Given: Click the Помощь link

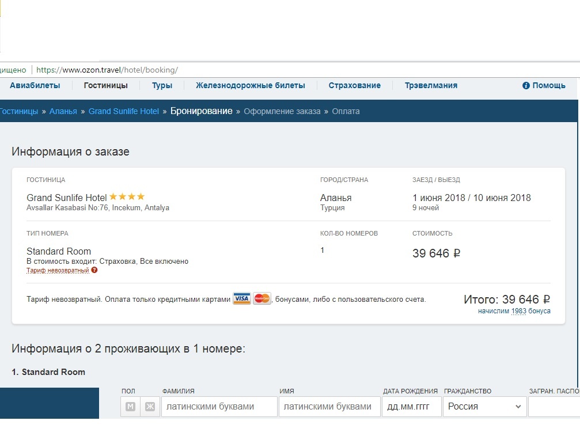Looking at the screenshot, I should coord(549,85).
